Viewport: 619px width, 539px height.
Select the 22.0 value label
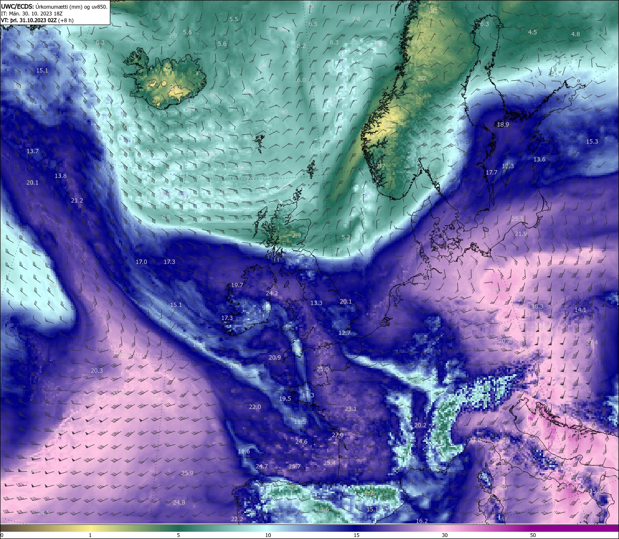tap(255, 407)
